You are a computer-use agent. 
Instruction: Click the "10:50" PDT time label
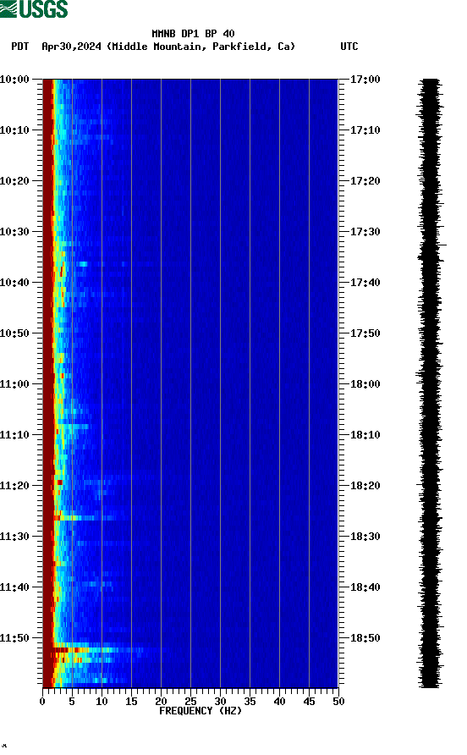[14, 333]
